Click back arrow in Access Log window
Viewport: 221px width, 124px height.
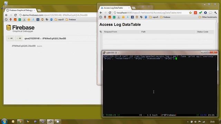coord(101,13)
